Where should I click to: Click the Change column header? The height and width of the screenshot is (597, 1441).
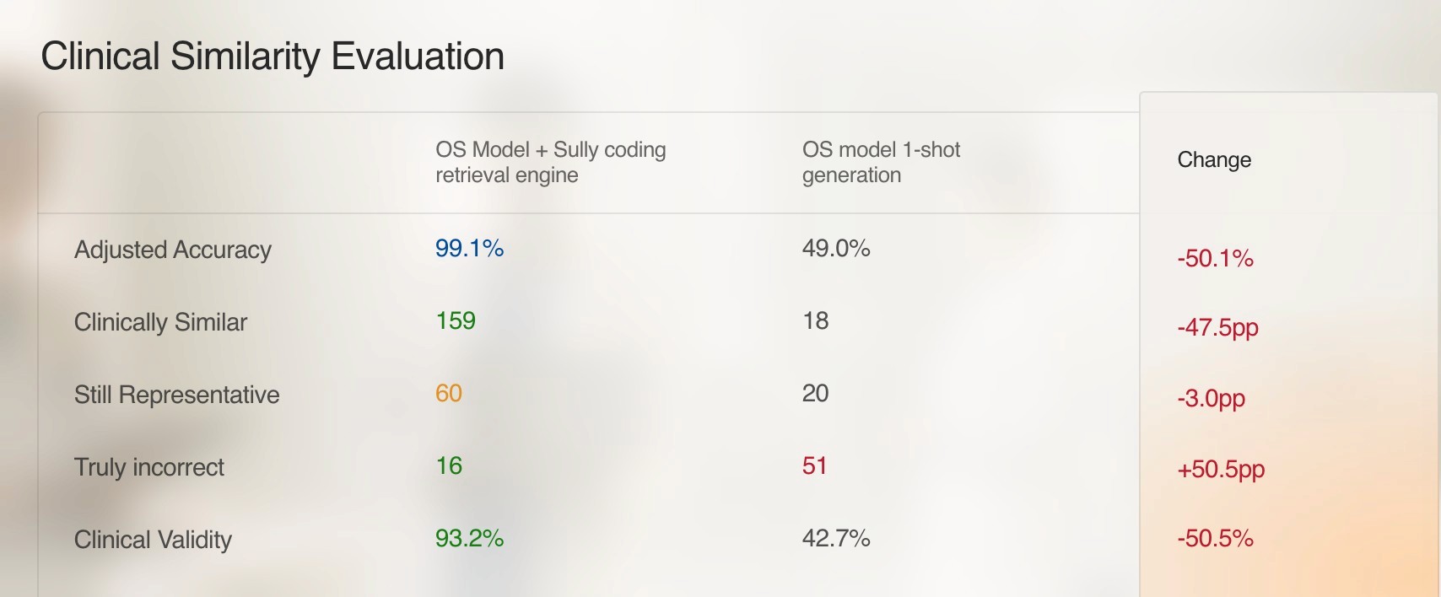point(1214,159)
